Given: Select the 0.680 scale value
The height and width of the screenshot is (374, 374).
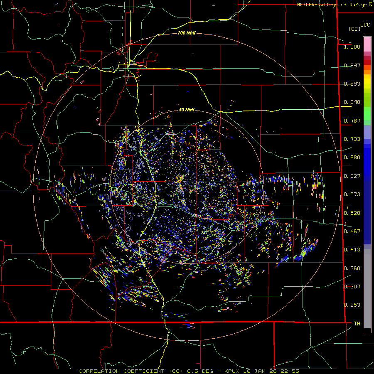Looking at the screenshot, I should [x=352, y=157].
